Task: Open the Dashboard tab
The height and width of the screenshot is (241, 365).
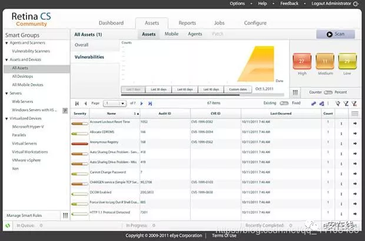Action: (111, 23)
